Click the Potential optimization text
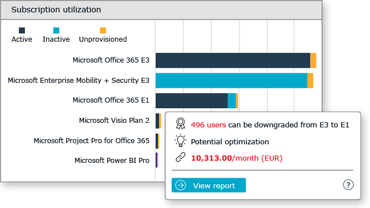370x208 pixels. 230,141
